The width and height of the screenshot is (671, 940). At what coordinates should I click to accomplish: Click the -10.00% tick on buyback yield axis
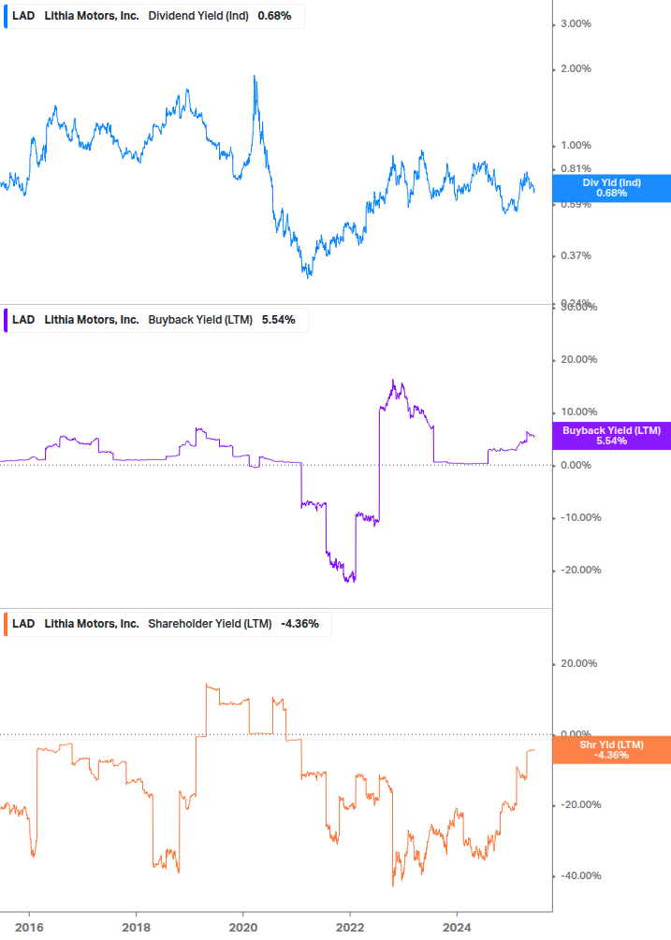pyautogui.click(x=580, y=518)
